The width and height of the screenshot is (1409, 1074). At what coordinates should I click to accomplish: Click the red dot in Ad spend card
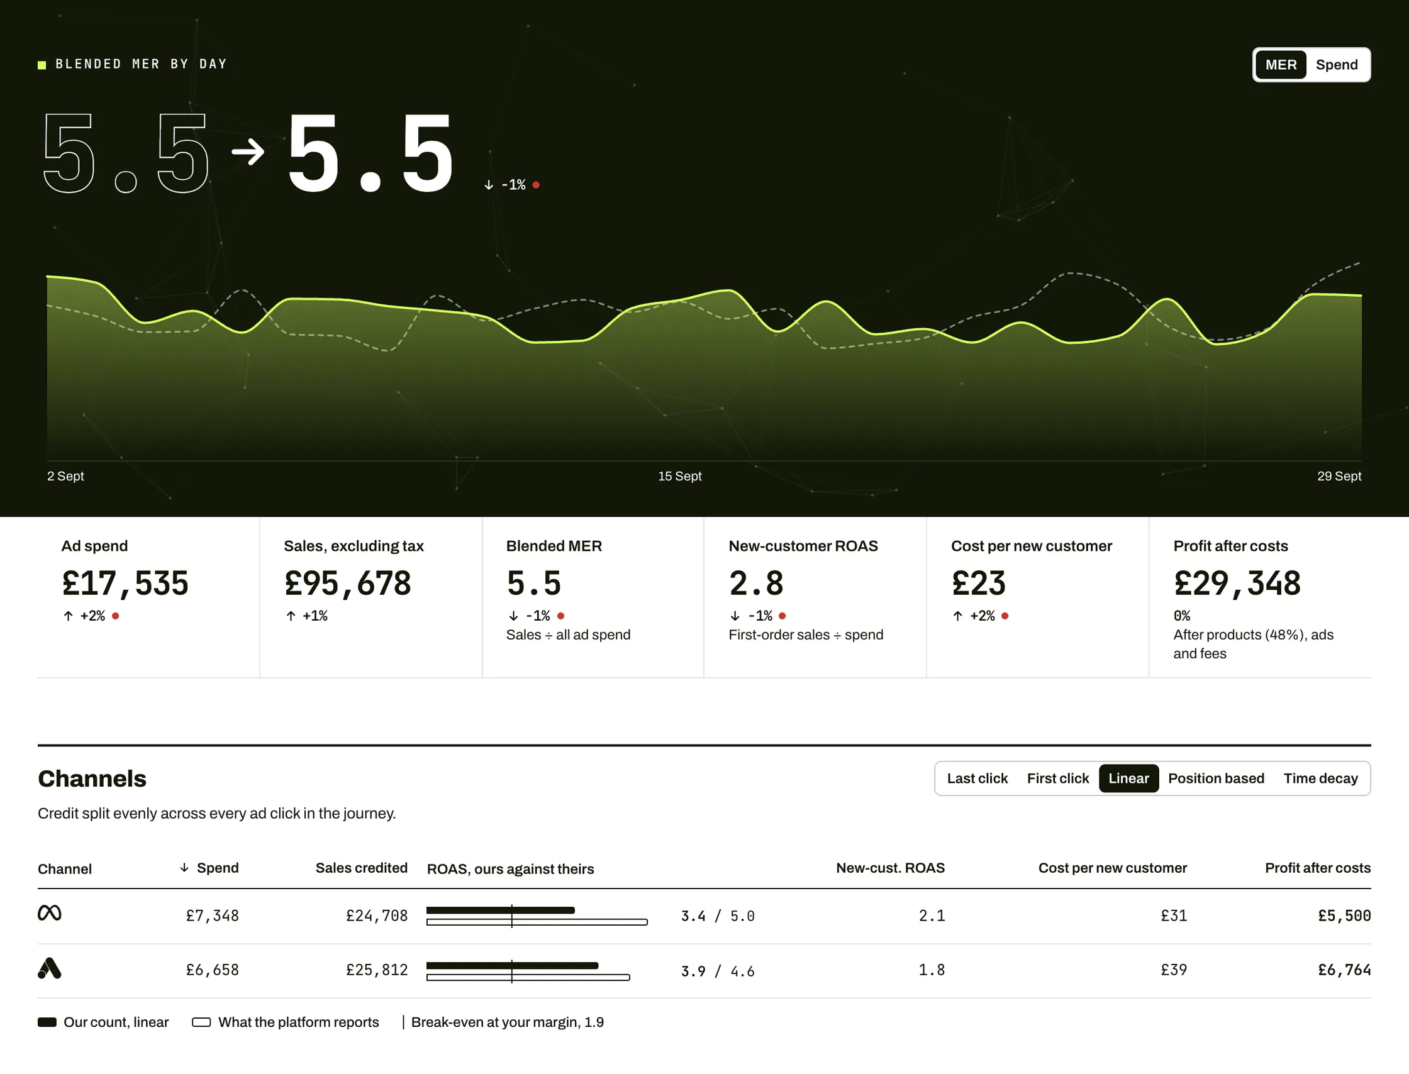pos(116,616)
